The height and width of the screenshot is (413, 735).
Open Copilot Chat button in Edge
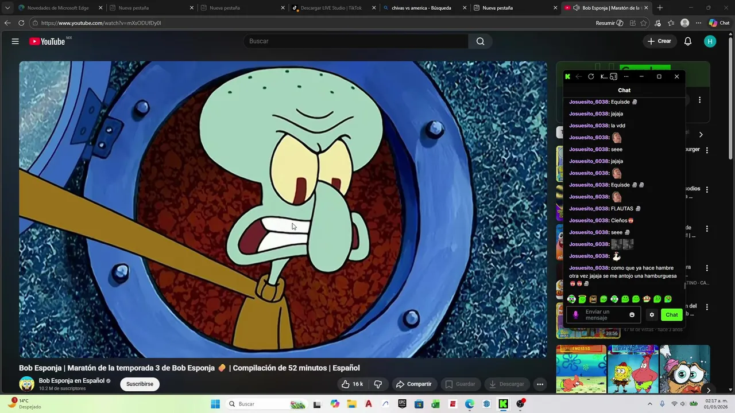pyautogui.click(x=719, y=23)
